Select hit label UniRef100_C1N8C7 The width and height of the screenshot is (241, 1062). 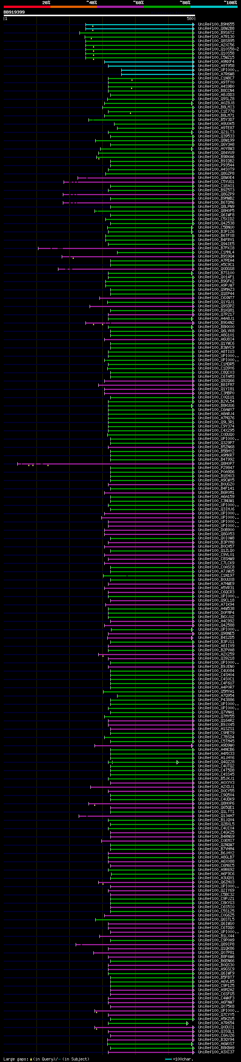[216, 78]
